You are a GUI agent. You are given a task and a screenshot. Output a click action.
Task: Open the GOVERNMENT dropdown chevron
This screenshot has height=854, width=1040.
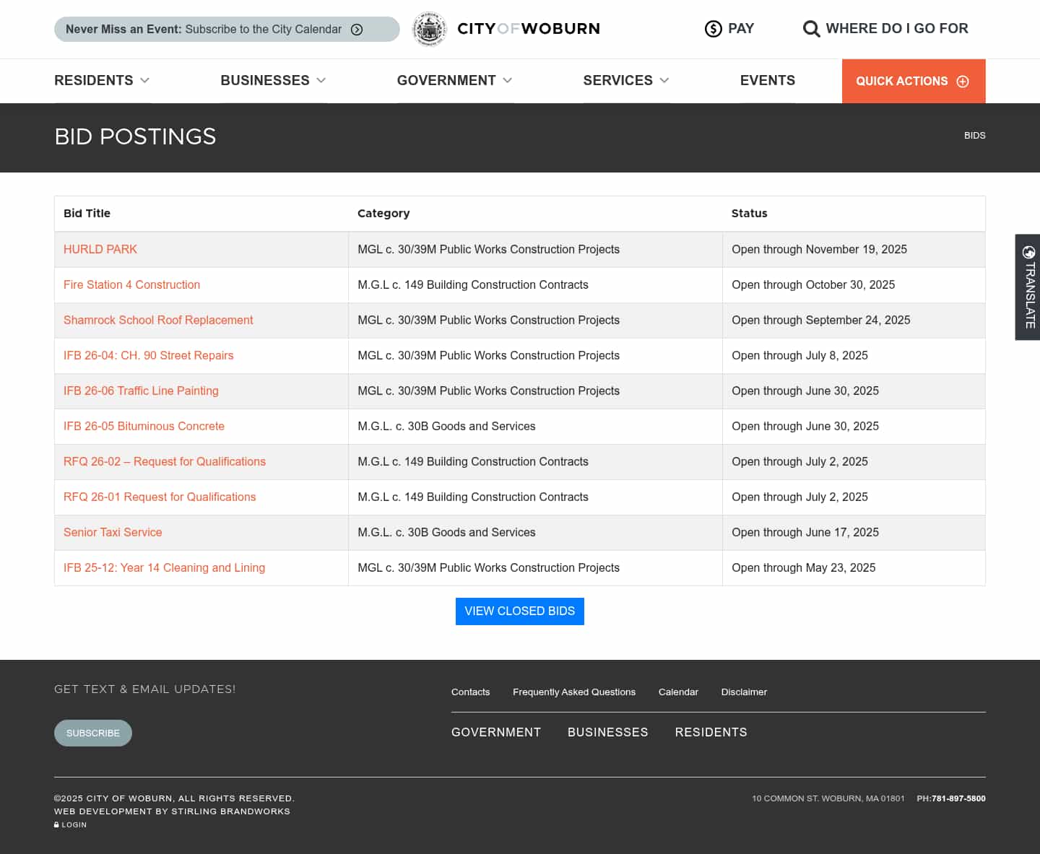(x=508, y=81)
